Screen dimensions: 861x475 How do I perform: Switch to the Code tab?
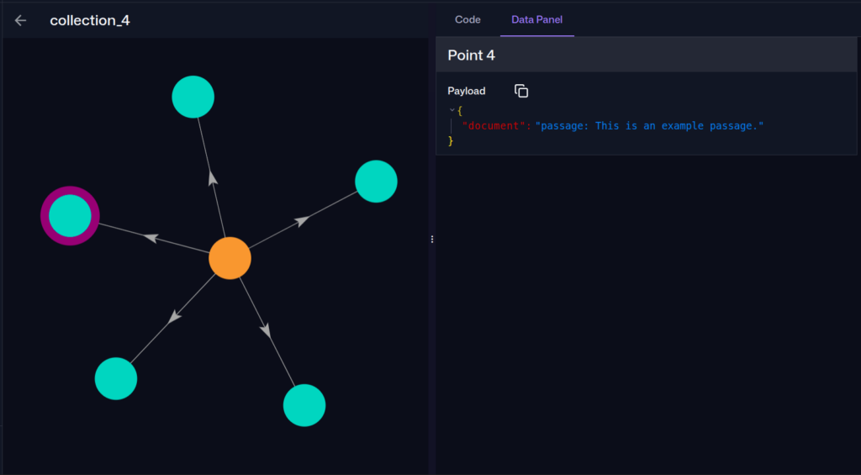pyautogui.click(x=467, y=19)
